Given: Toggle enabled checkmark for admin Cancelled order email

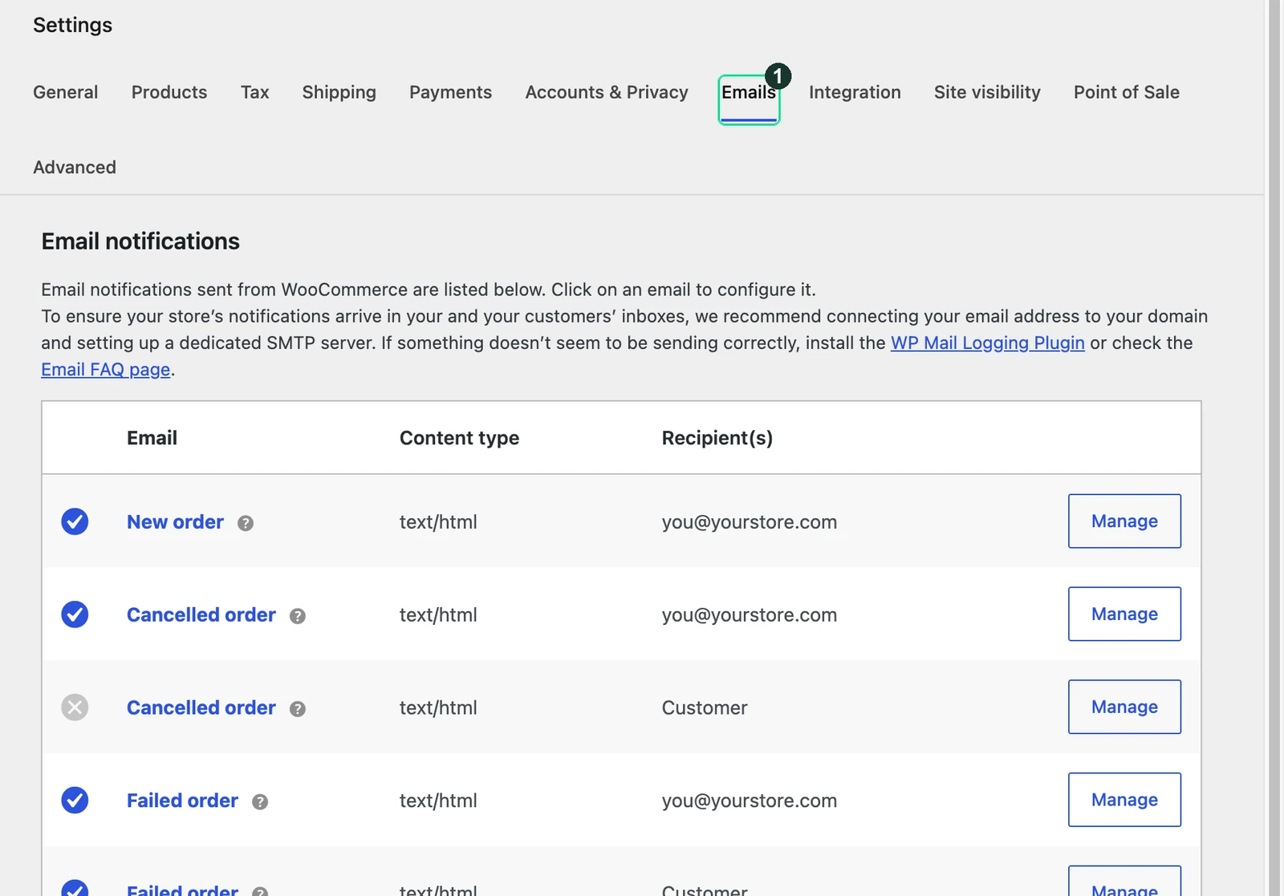Looking at the screenshot, I should 75,614.
